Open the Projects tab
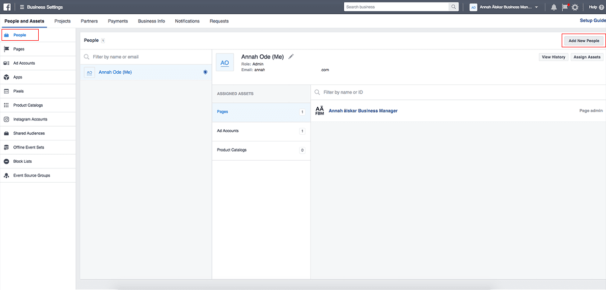 [63, 21]
